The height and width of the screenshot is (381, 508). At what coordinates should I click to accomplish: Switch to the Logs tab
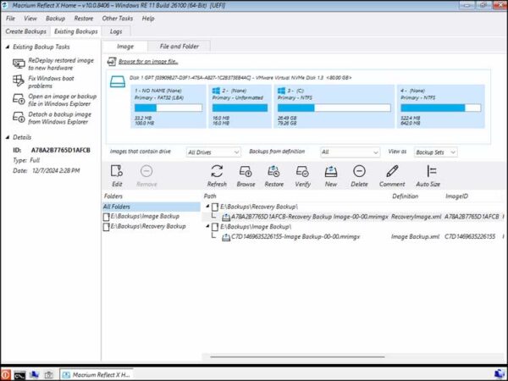point(117,31)
